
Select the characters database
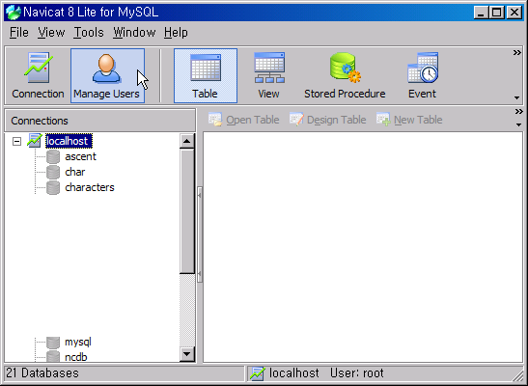pos(90,187)
